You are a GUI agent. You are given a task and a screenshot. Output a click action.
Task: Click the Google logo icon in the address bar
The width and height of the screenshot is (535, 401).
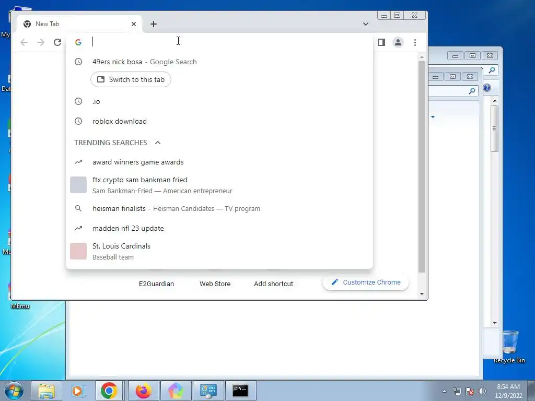(78, 42)
